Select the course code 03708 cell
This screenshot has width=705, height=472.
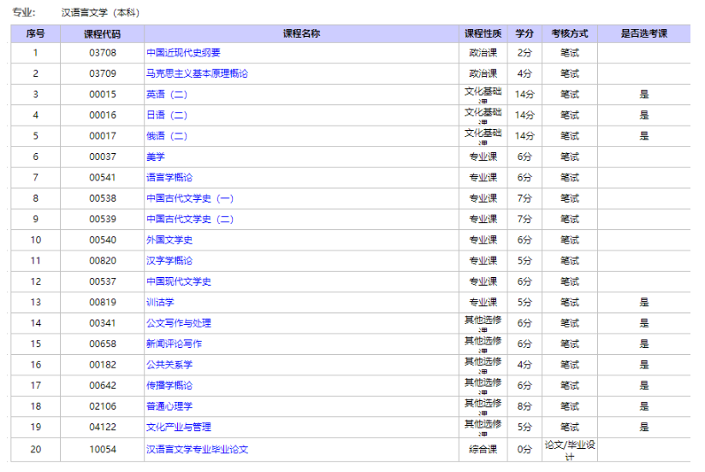[x=103, y=53]
